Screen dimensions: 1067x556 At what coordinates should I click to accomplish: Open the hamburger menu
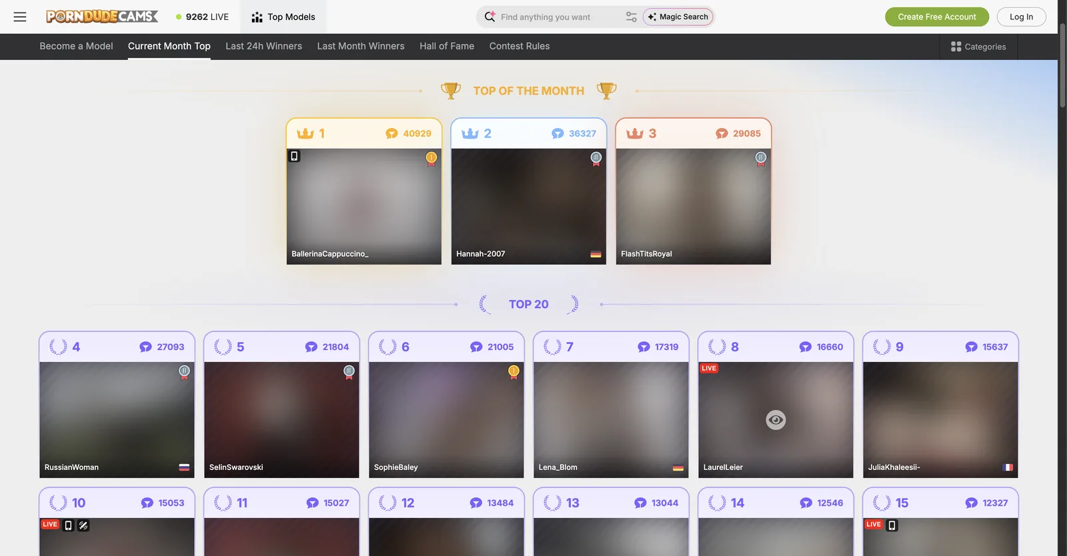point(20,17)
